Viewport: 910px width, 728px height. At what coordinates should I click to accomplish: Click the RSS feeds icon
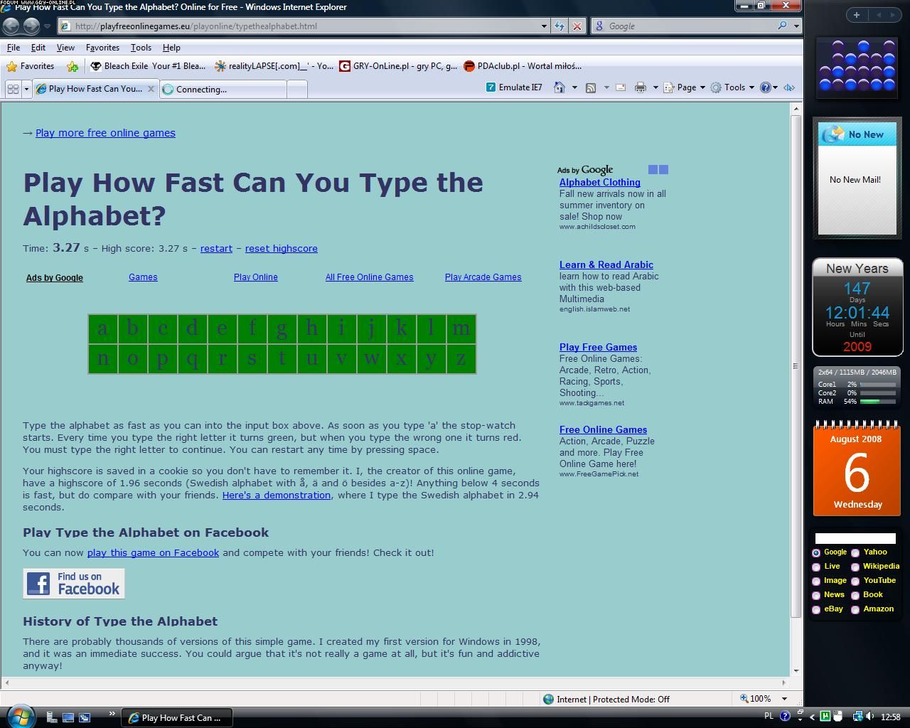pos(590,87)
